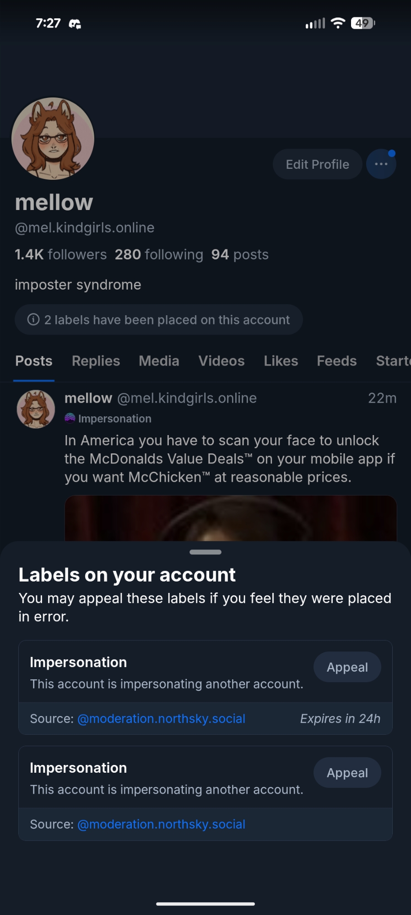Click the Edit Profile button
The width and height of the screenshot is (411, 915).
(317, 164)
